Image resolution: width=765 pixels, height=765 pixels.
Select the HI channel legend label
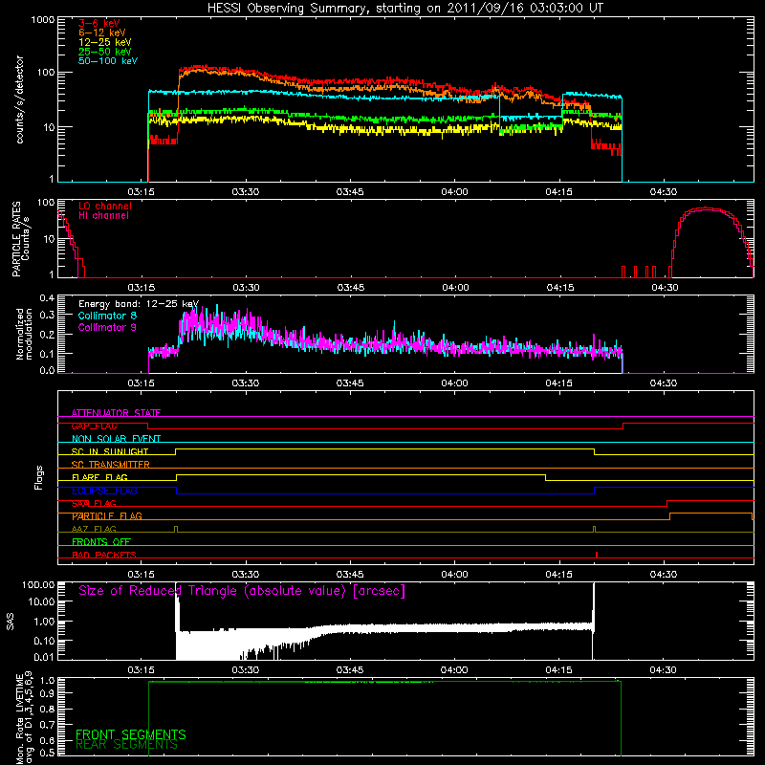coord(104,215)
